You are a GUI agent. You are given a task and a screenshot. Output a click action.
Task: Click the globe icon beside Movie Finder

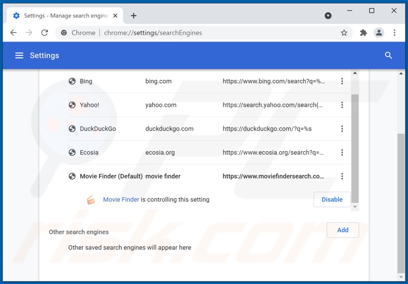[x=72, y=176]
